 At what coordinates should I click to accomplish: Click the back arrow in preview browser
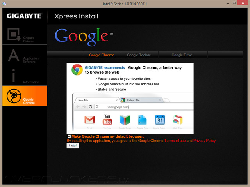point(78,107)
